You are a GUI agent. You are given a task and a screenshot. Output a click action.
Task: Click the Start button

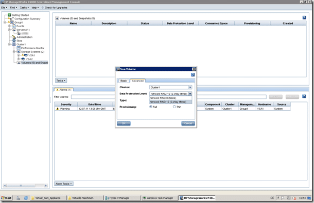(x=6, y=198)
